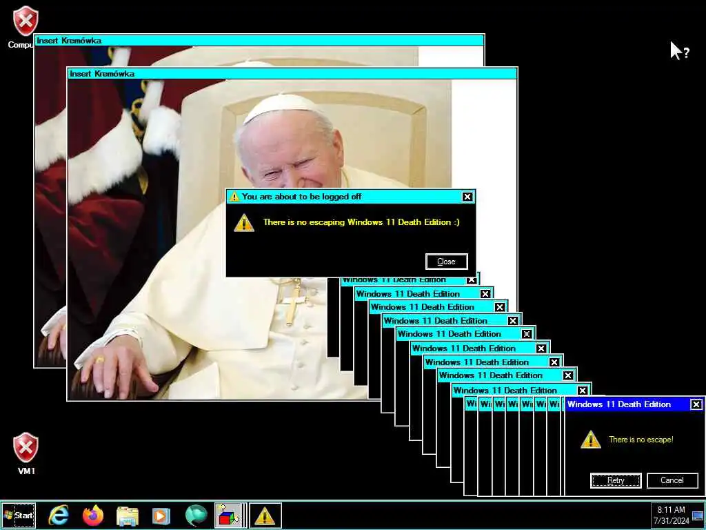Select the colored blocks app in taskbar
Viewport: 706px width, 530px height.
coord(228,515)
